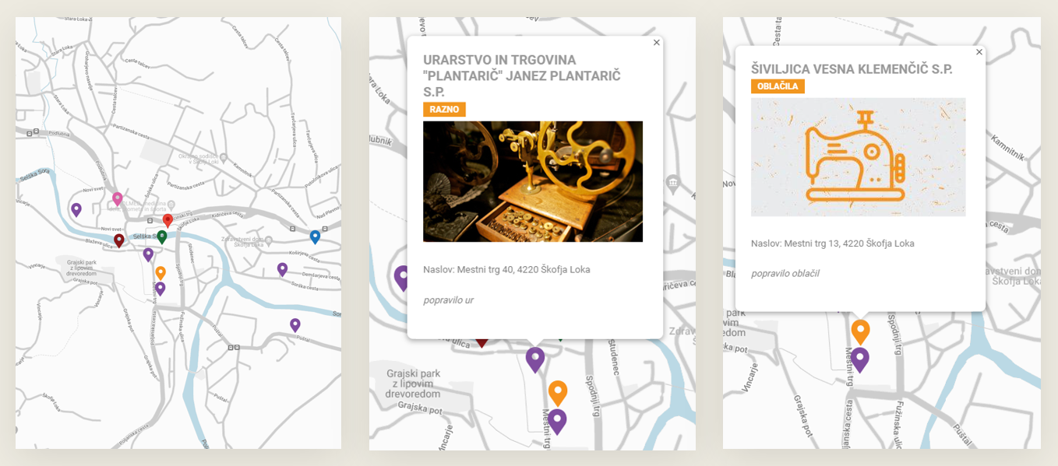Open the Šiviljica Vesna Klemenčič S.P. title
Viewport: 1058px width, 466px height.
click(852, 69)
